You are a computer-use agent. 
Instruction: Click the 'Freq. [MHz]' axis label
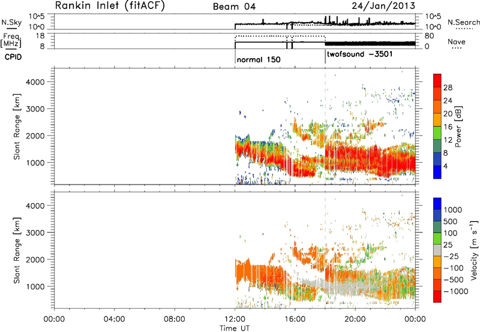pyautogui.click(x=11, y=41)
